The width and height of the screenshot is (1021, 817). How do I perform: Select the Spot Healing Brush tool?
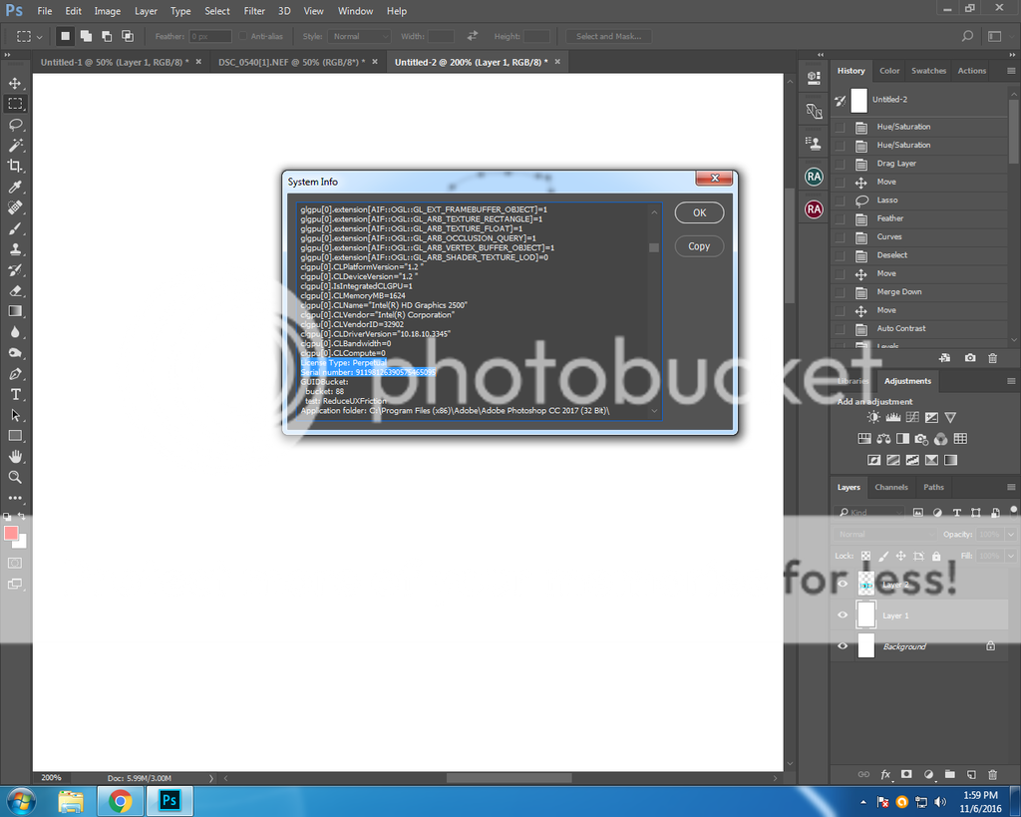[15, 207]
